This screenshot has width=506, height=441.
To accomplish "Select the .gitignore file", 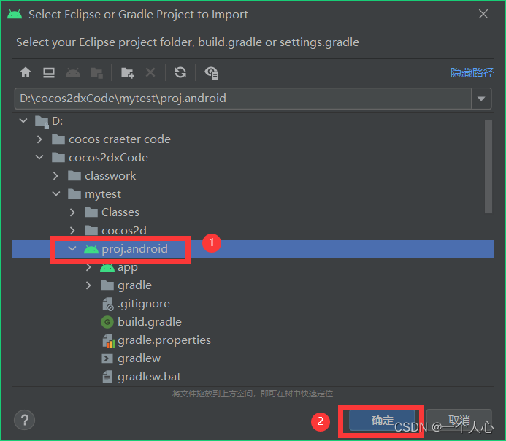I will (144, 304).
